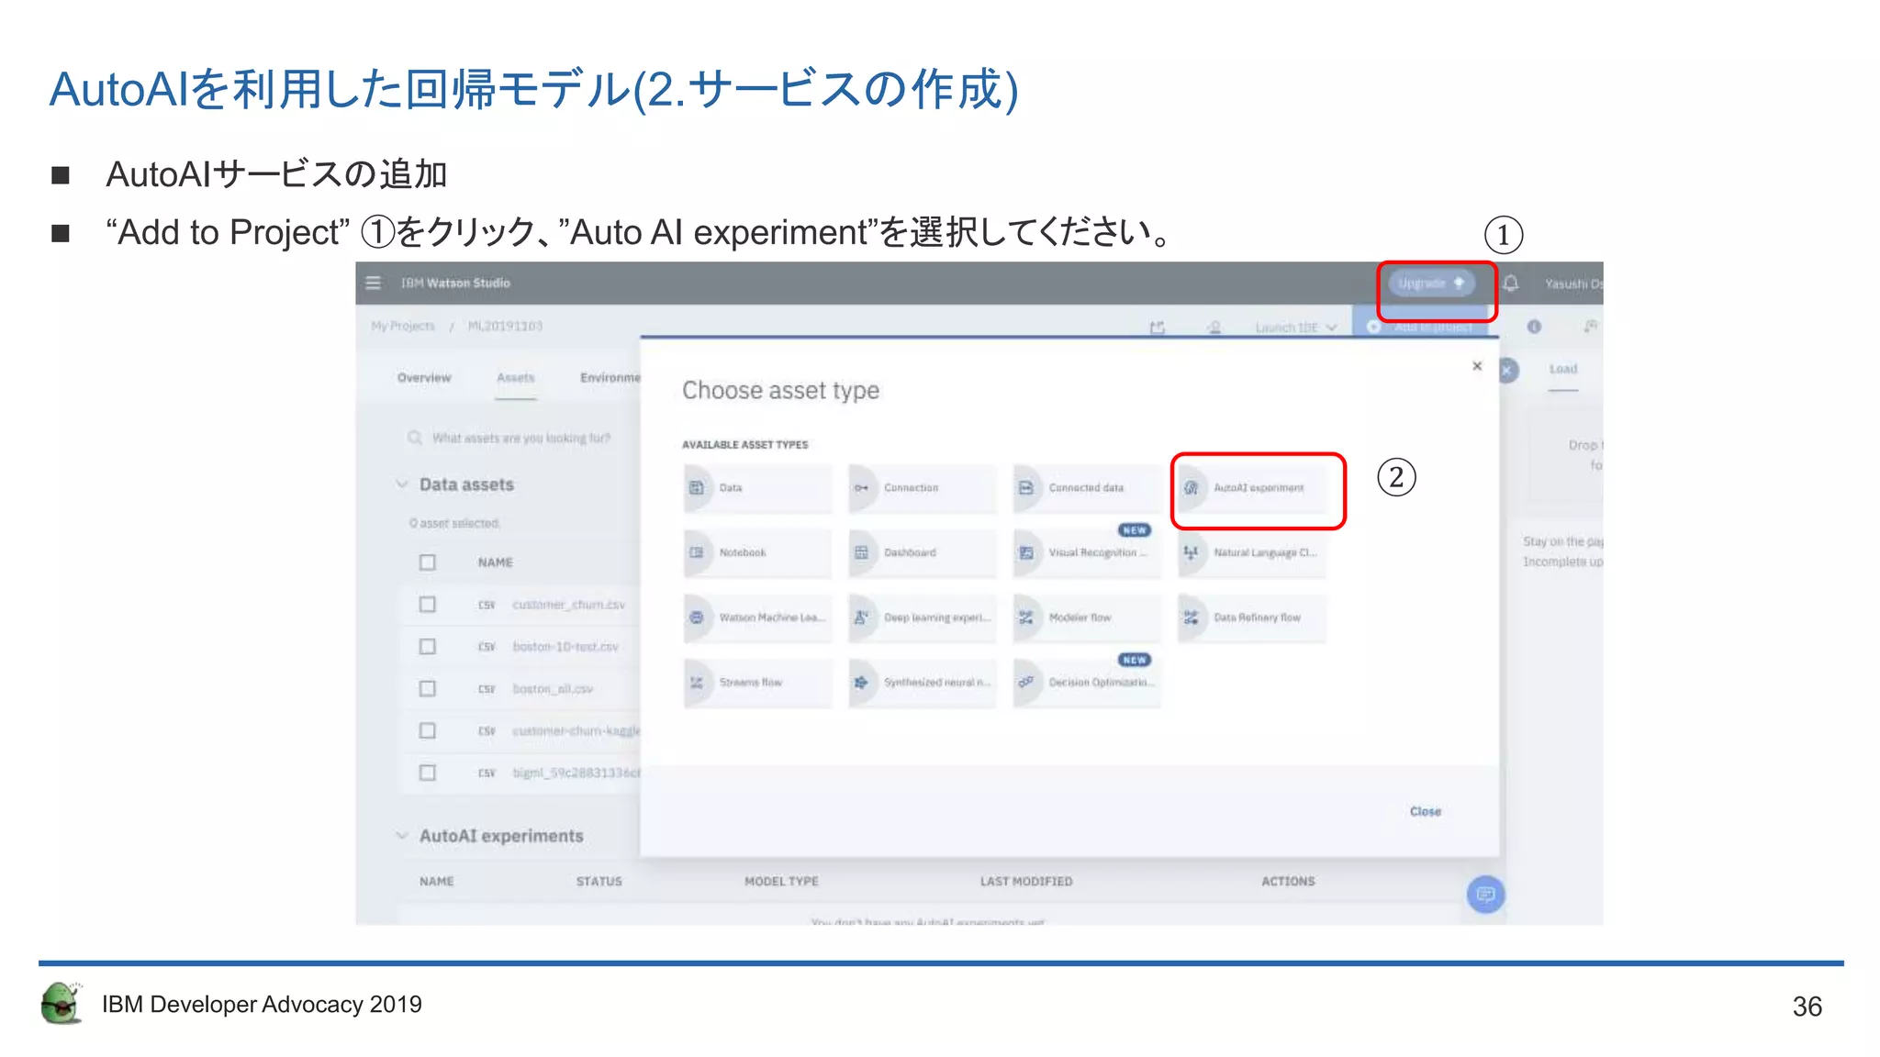This screenshot has height=1057, width=1880.
Task: Pick Synthesized neural network tile
Action: pos(922,683)
